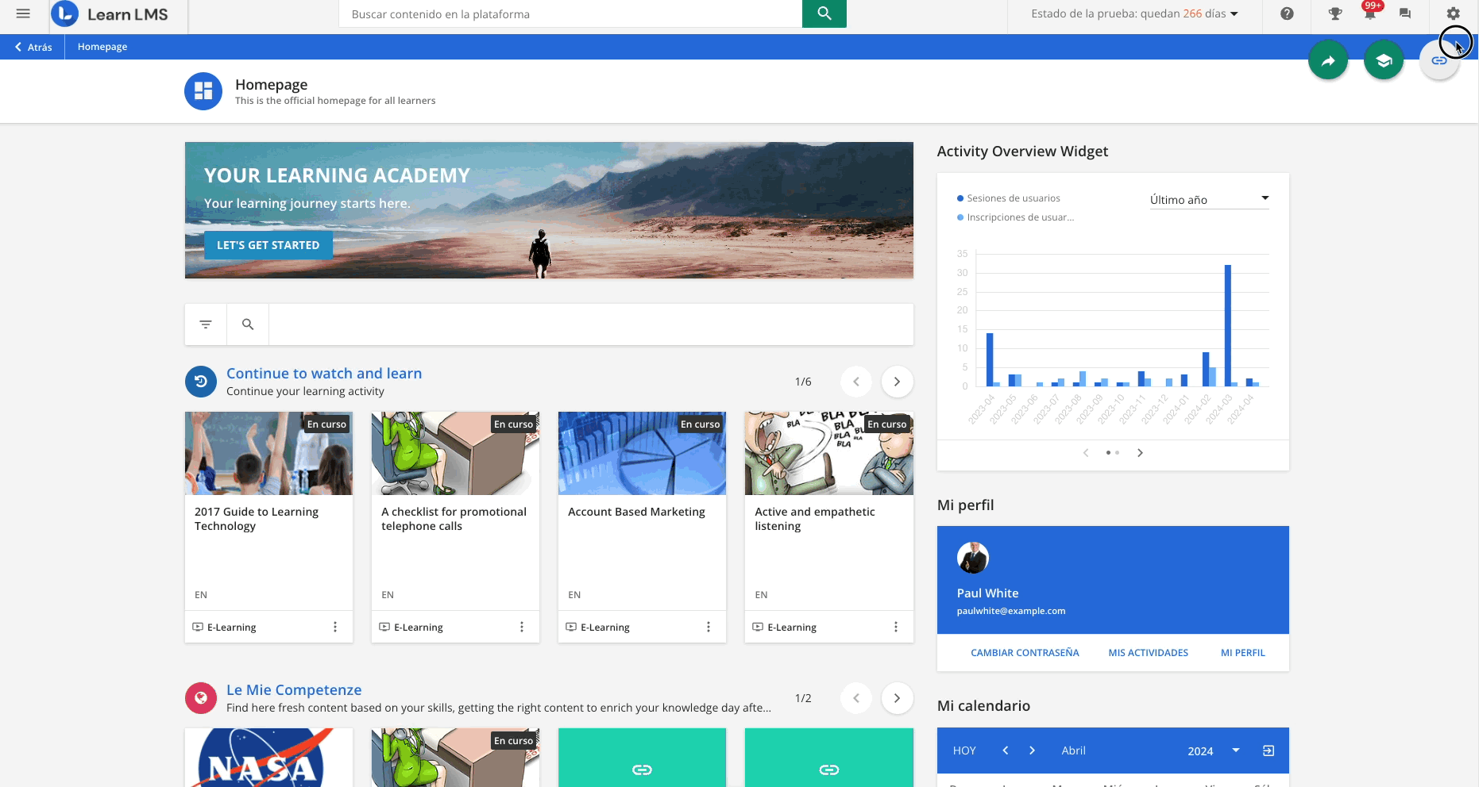Open the hamburger main menu
This screenshot has height=787, width=1479.
click(23, 13)
